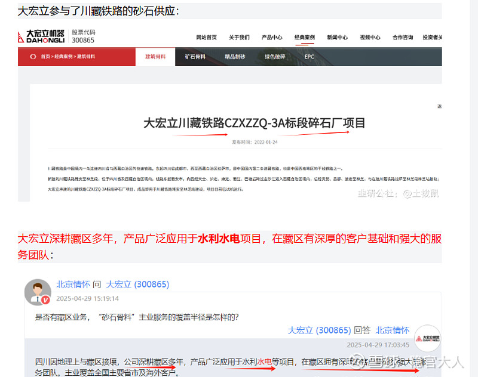The height and width of the screenshot is (377, 478).
Task: Open the 北京情怀 user avatar
Action: click(x=38, y=292)
